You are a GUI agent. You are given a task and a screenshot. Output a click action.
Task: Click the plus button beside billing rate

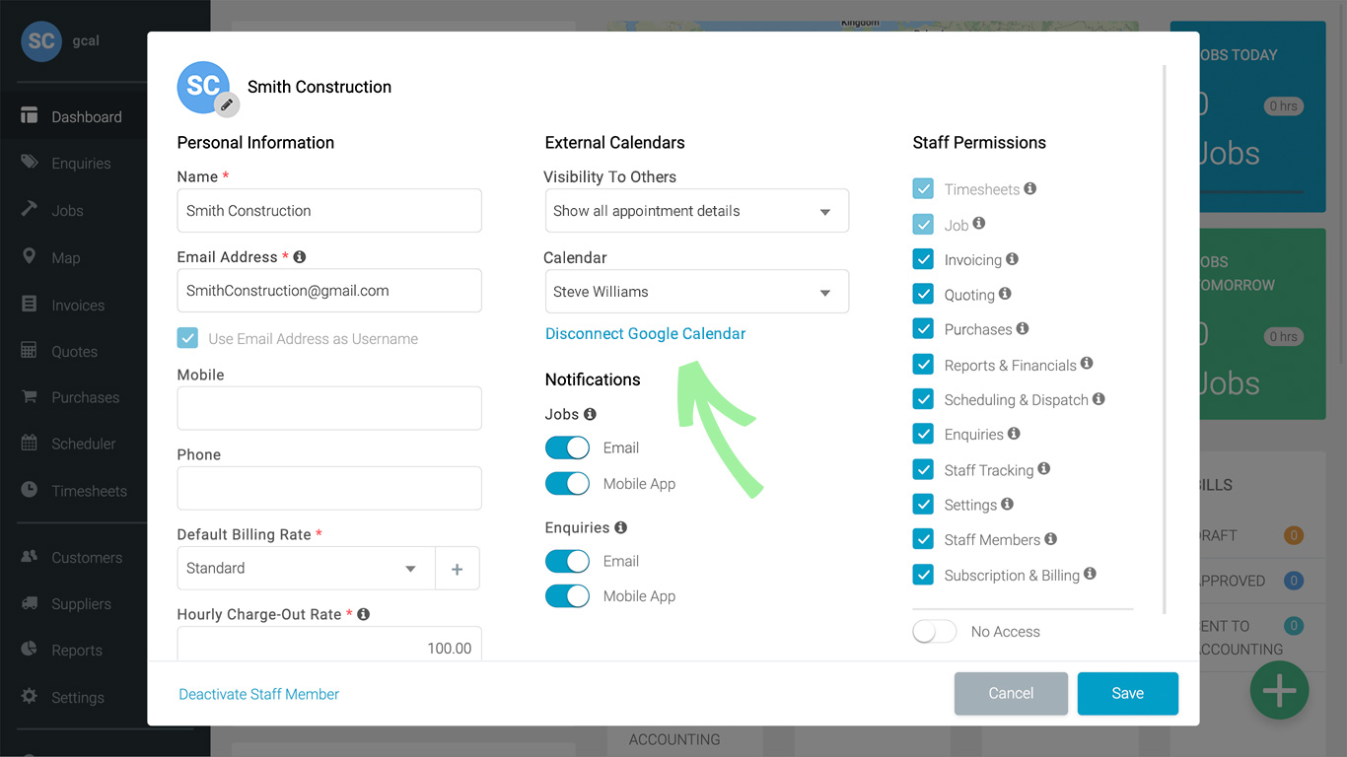coord(457,569)
